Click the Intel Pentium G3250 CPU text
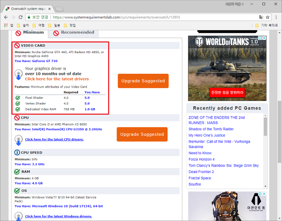Screen dimensions: 282x221 [x=58, y=129]
